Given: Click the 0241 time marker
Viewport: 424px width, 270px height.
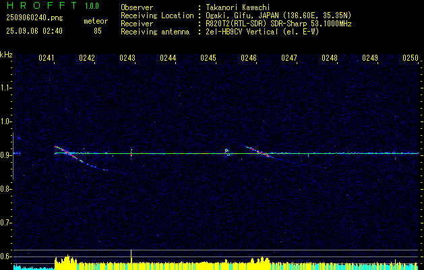Looking at the screenshot, I should click(47, 58).
